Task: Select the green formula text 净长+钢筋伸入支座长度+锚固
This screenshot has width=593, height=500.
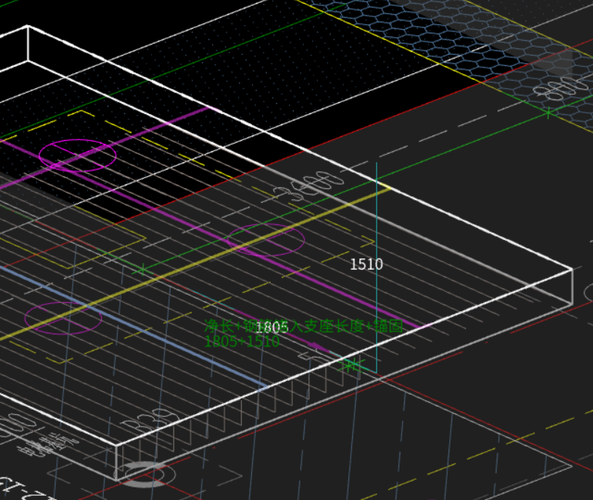Action: click(304, 326)
